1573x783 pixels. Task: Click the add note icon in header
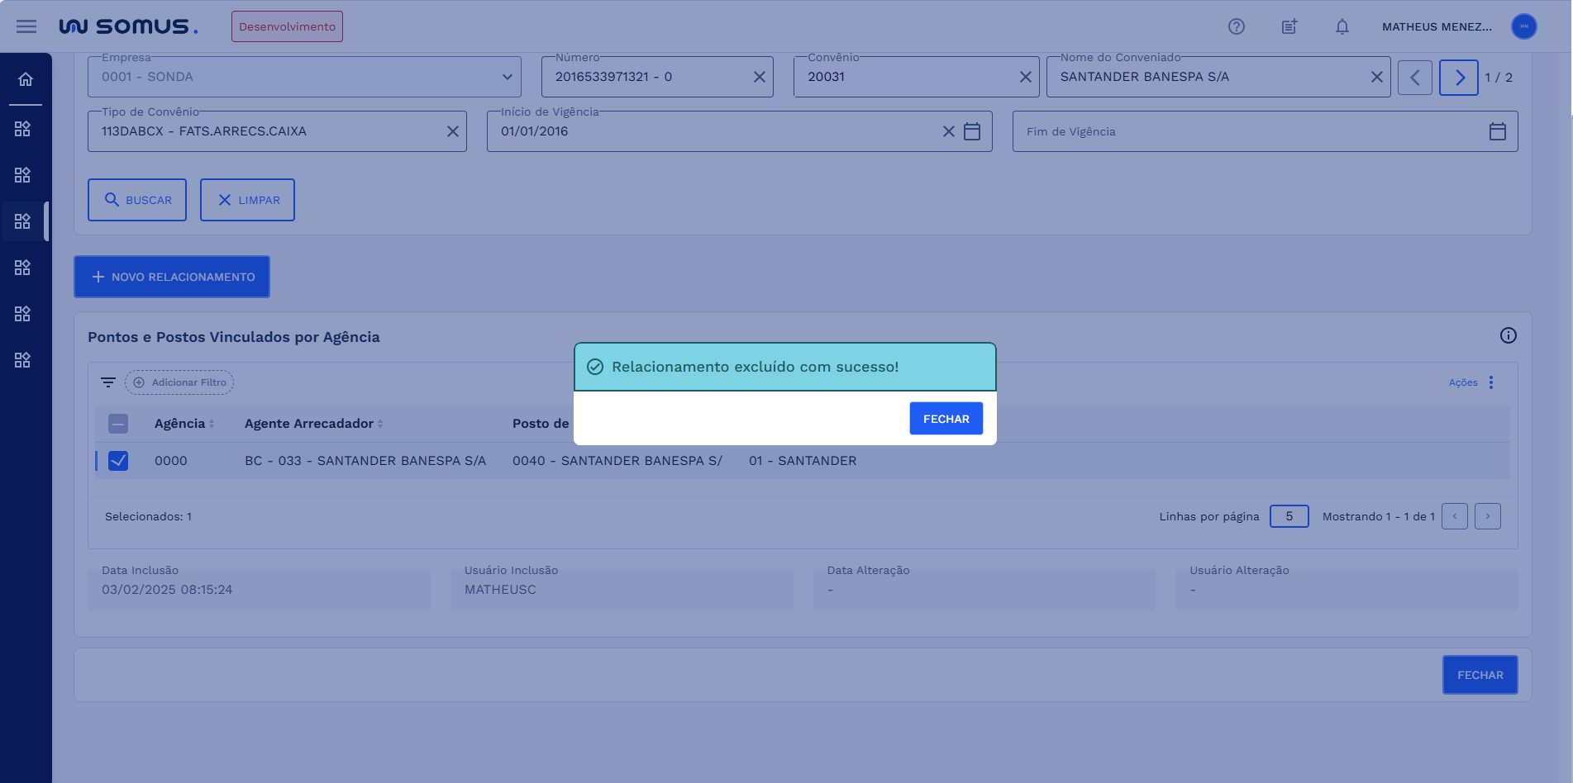1289,26
